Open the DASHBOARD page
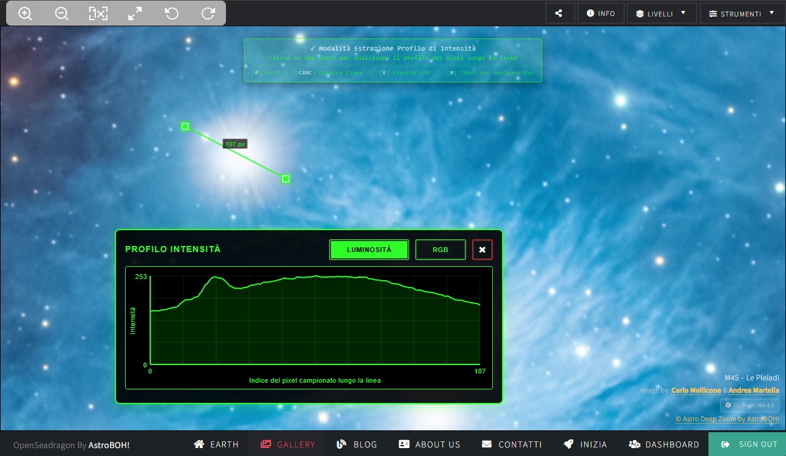This screenshot has width=786, height=456. point(664,444)
